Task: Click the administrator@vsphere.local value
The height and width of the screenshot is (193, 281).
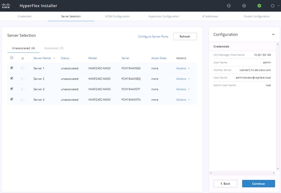Action: (253, 77)
